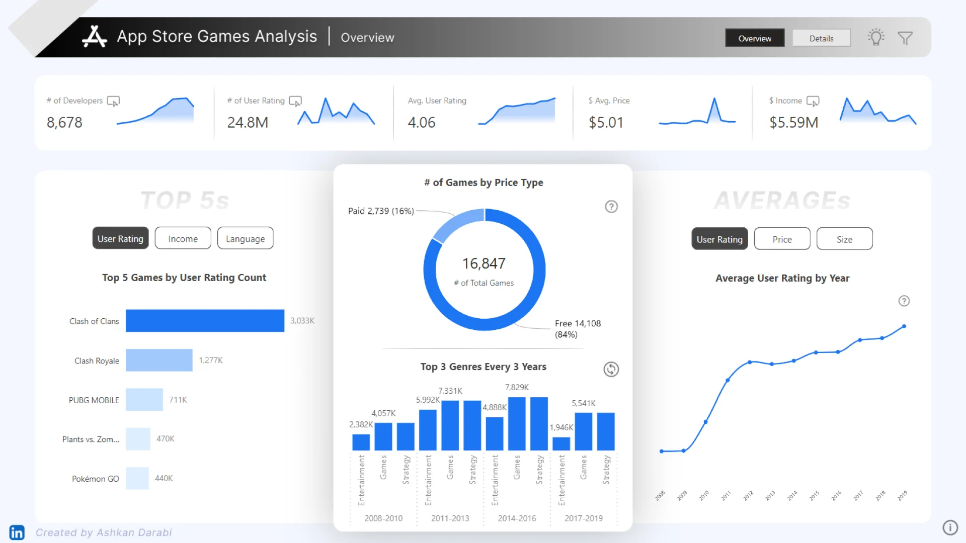Click the 8,678 developers value
Viewport: 966px width, 543px height.
click(64, 123)
